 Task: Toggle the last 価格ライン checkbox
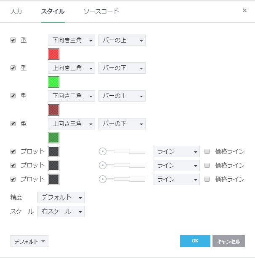(x=207, y=179)
